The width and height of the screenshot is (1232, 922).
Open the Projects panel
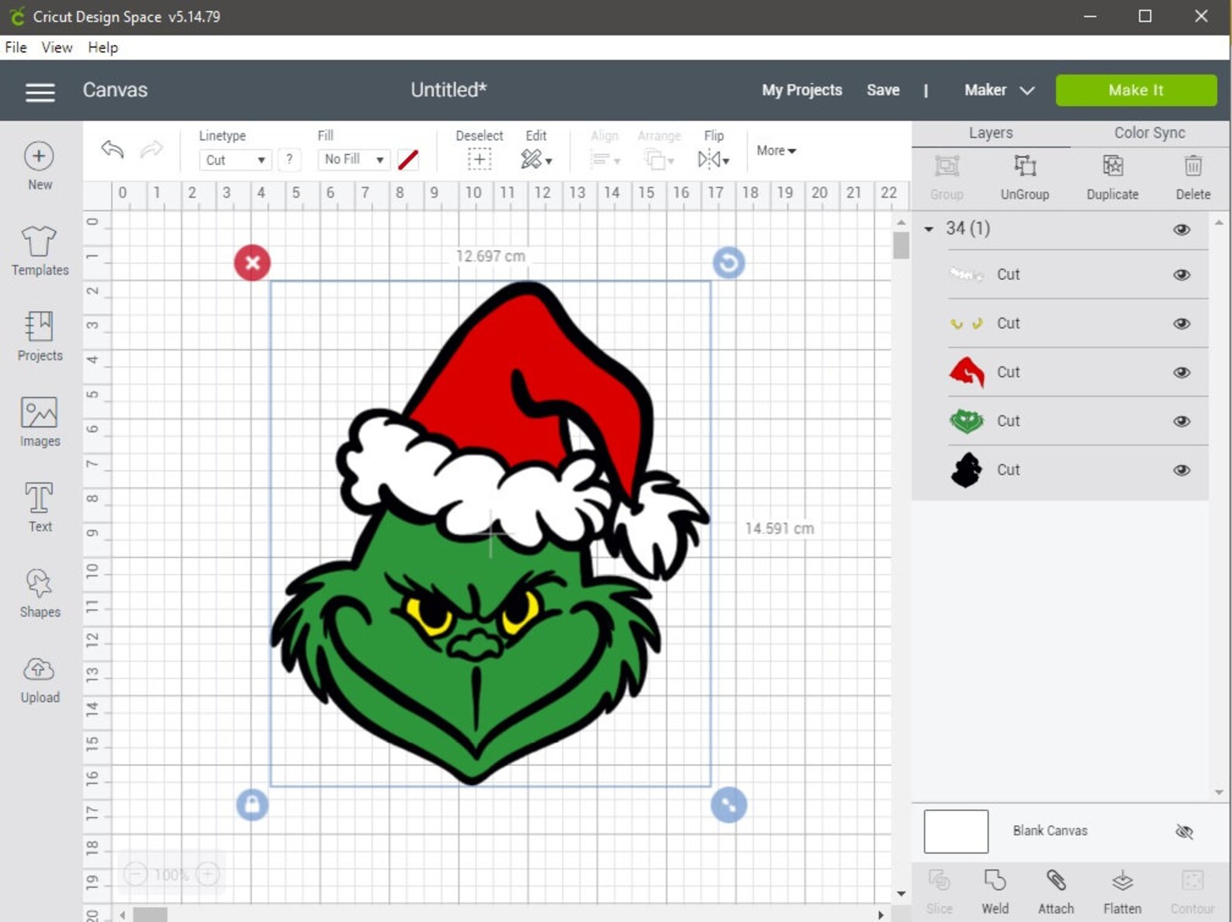coord(39,336)
